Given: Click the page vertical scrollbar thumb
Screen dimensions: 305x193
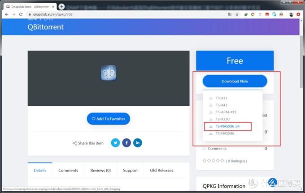Looking at the screenshot, I should [x=301, y=61].
